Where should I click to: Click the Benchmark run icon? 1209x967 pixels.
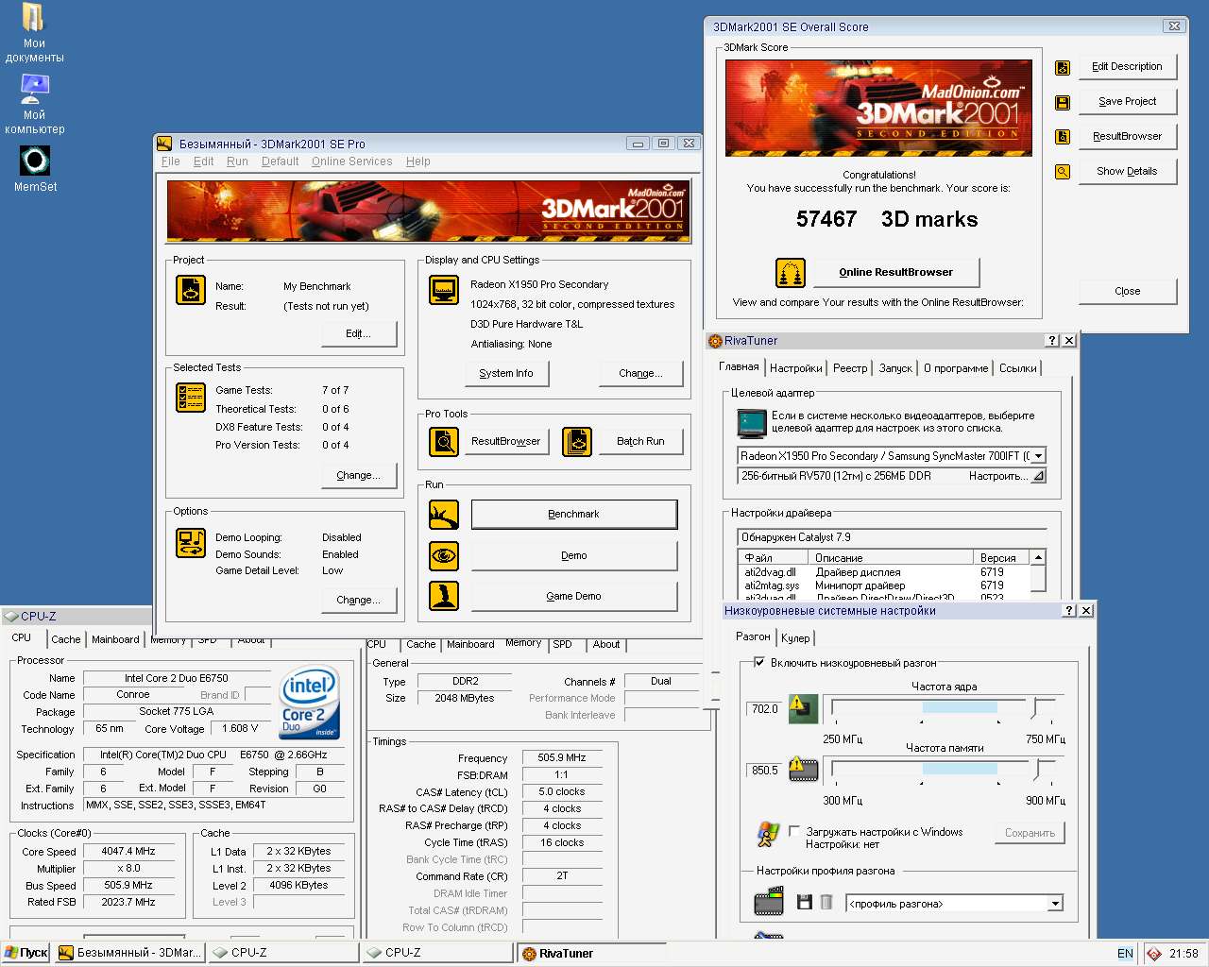[444, 515]
